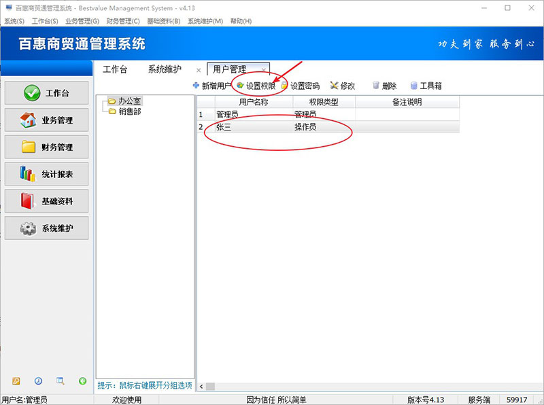Click the 权限类型 column header
The image size is (544, 405).
pos(324,102)
